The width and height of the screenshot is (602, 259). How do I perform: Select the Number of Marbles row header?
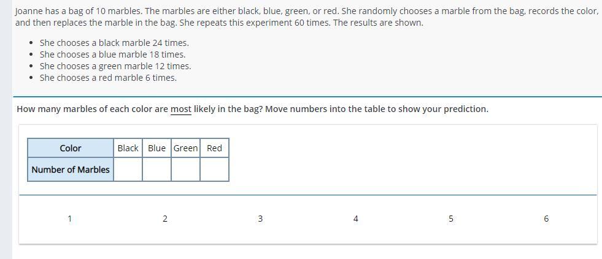[71, 170]
